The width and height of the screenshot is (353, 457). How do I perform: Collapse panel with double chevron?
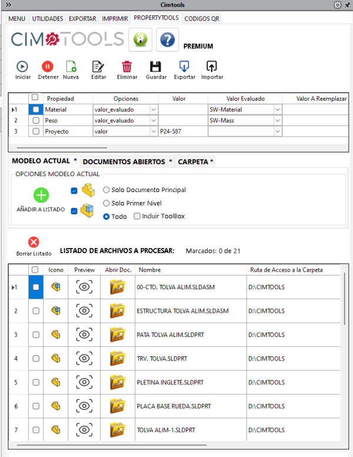click(8, 5)
